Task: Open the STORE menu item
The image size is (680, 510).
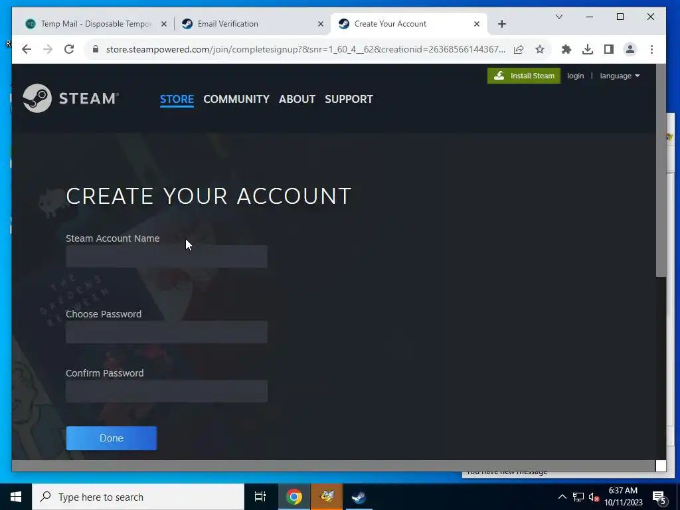Action: 177,99
